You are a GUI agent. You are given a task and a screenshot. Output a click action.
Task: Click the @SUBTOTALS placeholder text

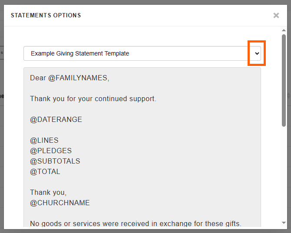55,161
